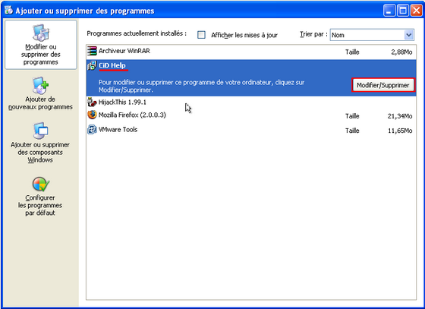Open Ajouter ou supprimer des composants Windows

[40, 142]
